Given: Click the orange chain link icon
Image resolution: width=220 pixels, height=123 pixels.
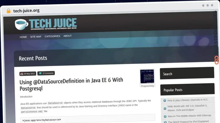Looking at the screenshot, I should pos(217,60).
